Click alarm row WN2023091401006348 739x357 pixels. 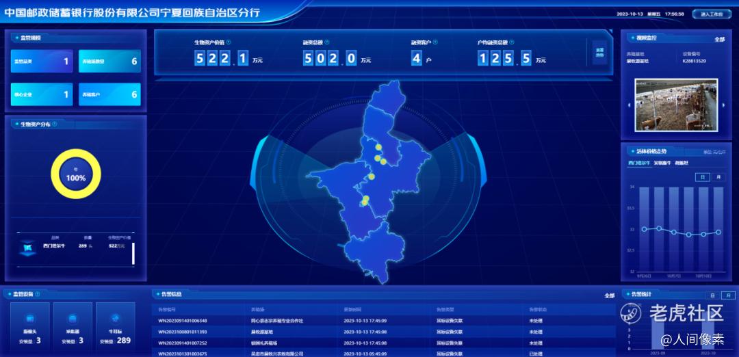(385, 321)
